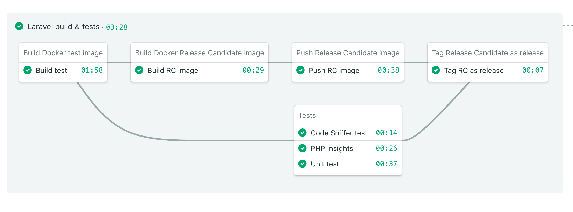Click the Tag RC as release checkmark
573x212 pixels.
pyautogui.click(x=436, y=70)
